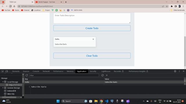Switch to Chrome in the taskbar

point(101,101)
